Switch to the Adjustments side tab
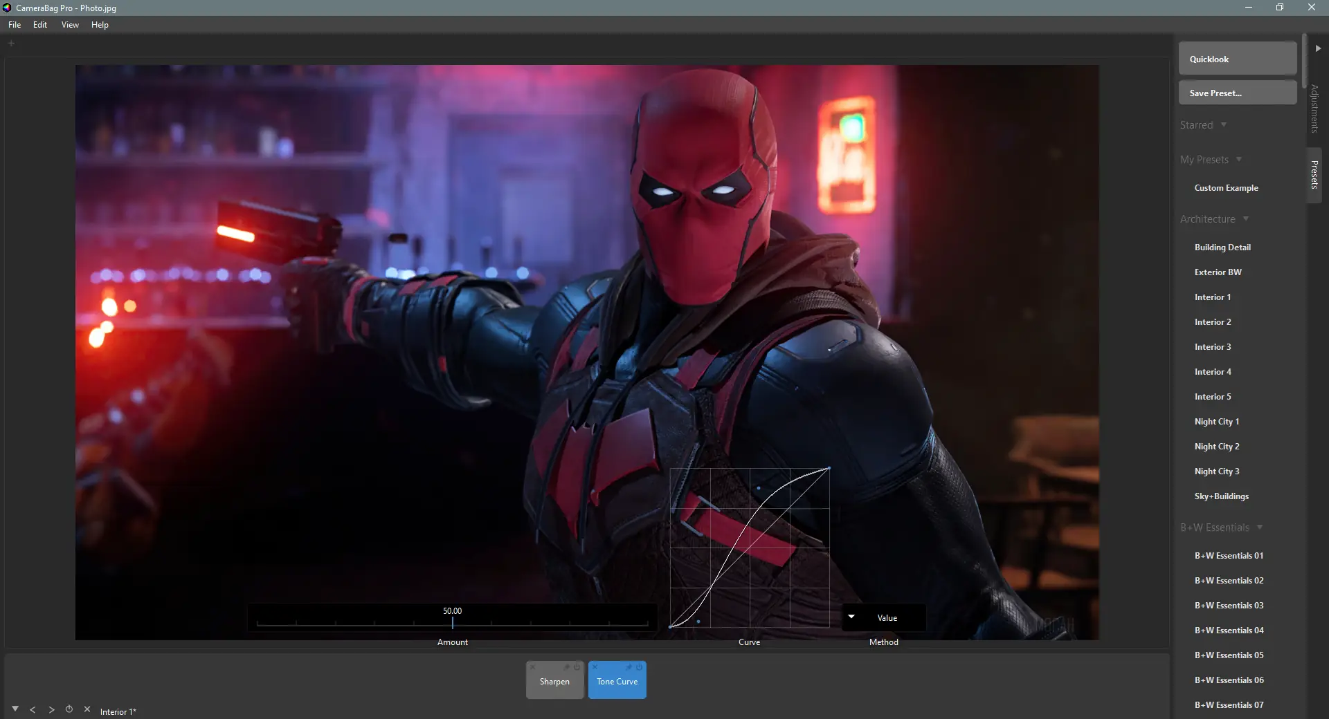This screenshot has width=1329, height=719. 1314,109
